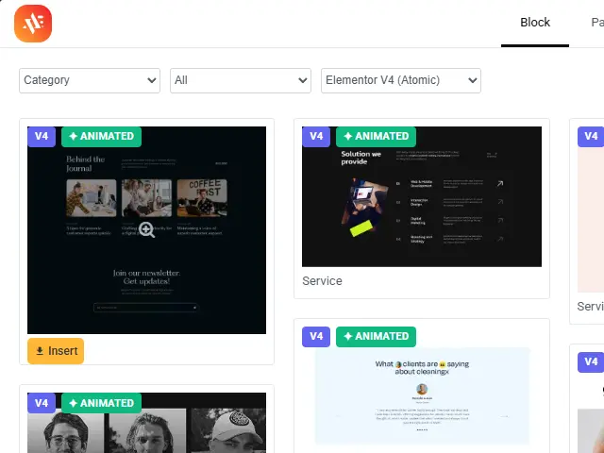Viewport: 604px width, 453px height.
Task: Click V4 badge on Behind the Journal card
Action: coord(42,136)
